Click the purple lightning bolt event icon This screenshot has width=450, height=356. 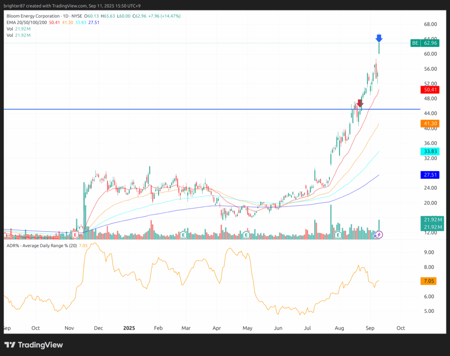[x=379, y=235]
